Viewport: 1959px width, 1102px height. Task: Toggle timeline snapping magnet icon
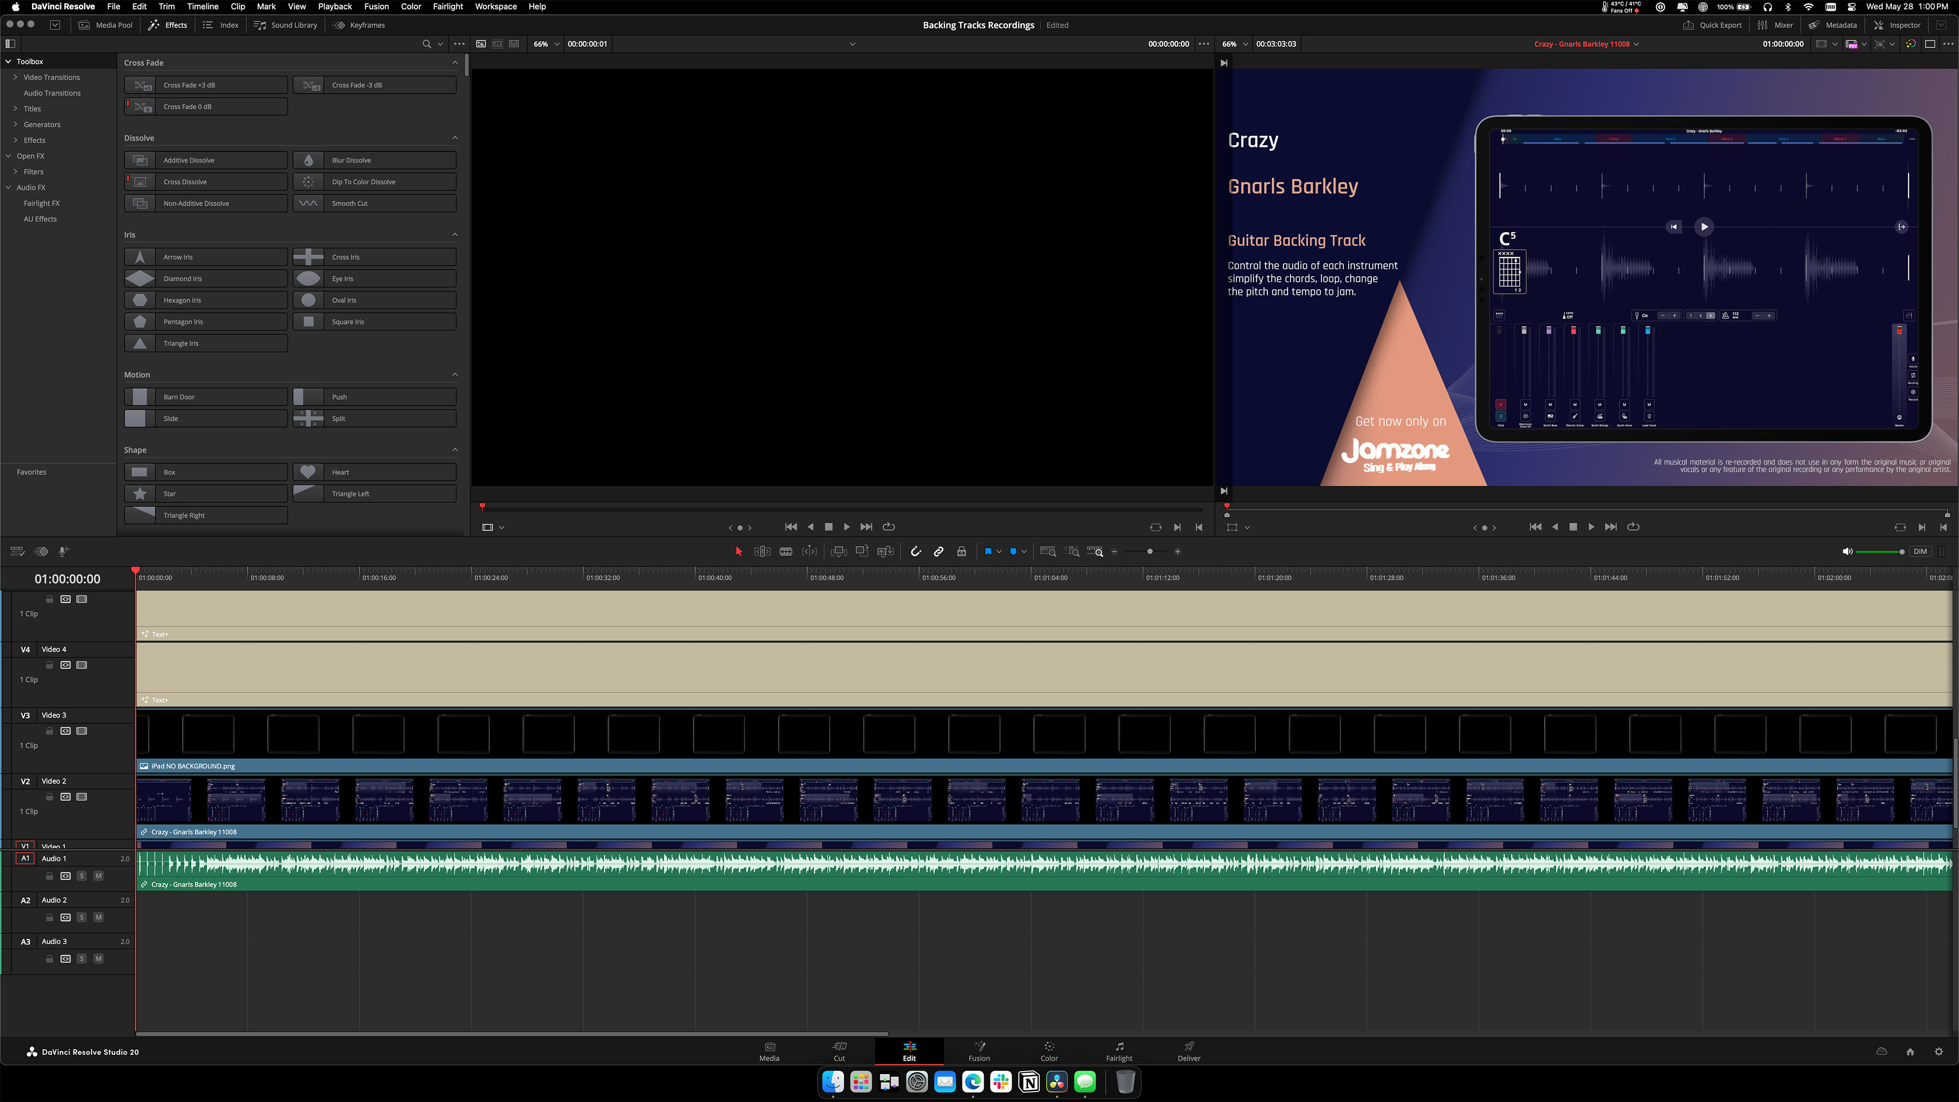tap(916, 551)
